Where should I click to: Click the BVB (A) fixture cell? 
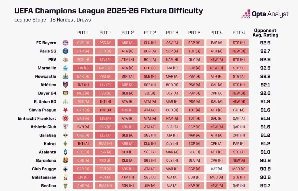pos(83,127)
